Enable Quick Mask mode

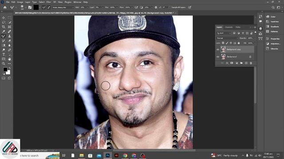[4, 78]
